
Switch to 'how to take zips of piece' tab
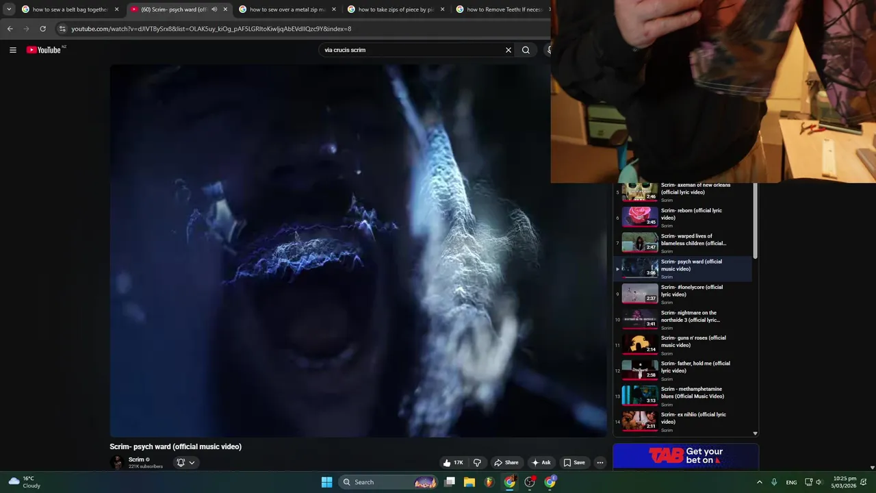(x=395, y=10)
